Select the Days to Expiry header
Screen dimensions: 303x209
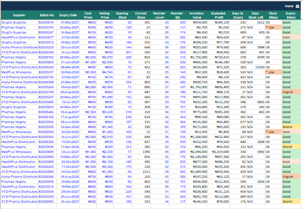(x=238, y=15)
